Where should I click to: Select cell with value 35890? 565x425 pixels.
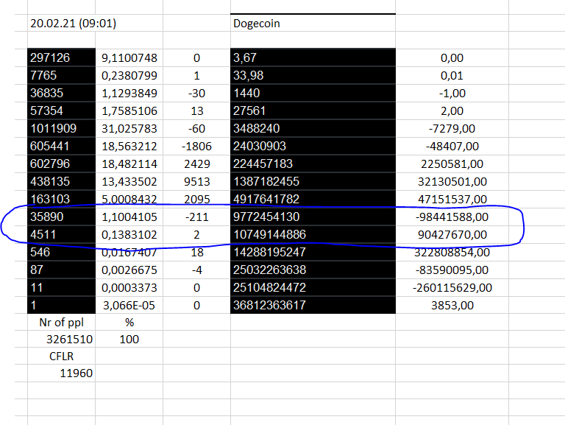(x=61, y=217)
